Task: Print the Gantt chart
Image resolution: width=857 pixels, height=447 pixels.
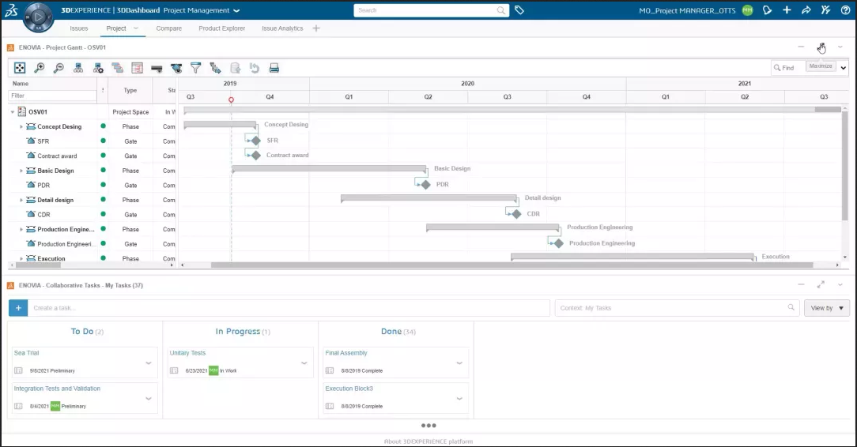Action: point(274,68)
